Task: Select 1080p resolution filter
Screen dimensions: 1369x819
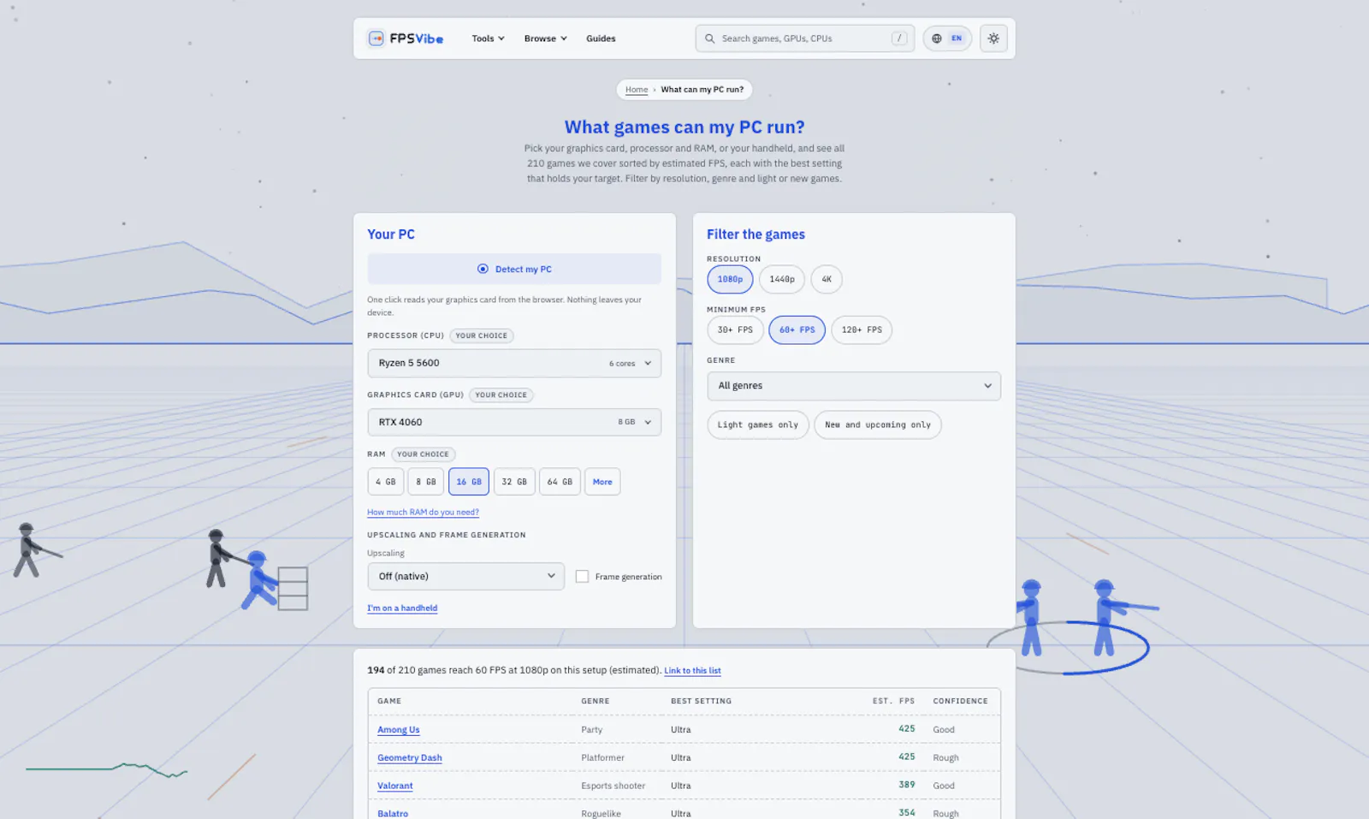Action: pos(730,279)
